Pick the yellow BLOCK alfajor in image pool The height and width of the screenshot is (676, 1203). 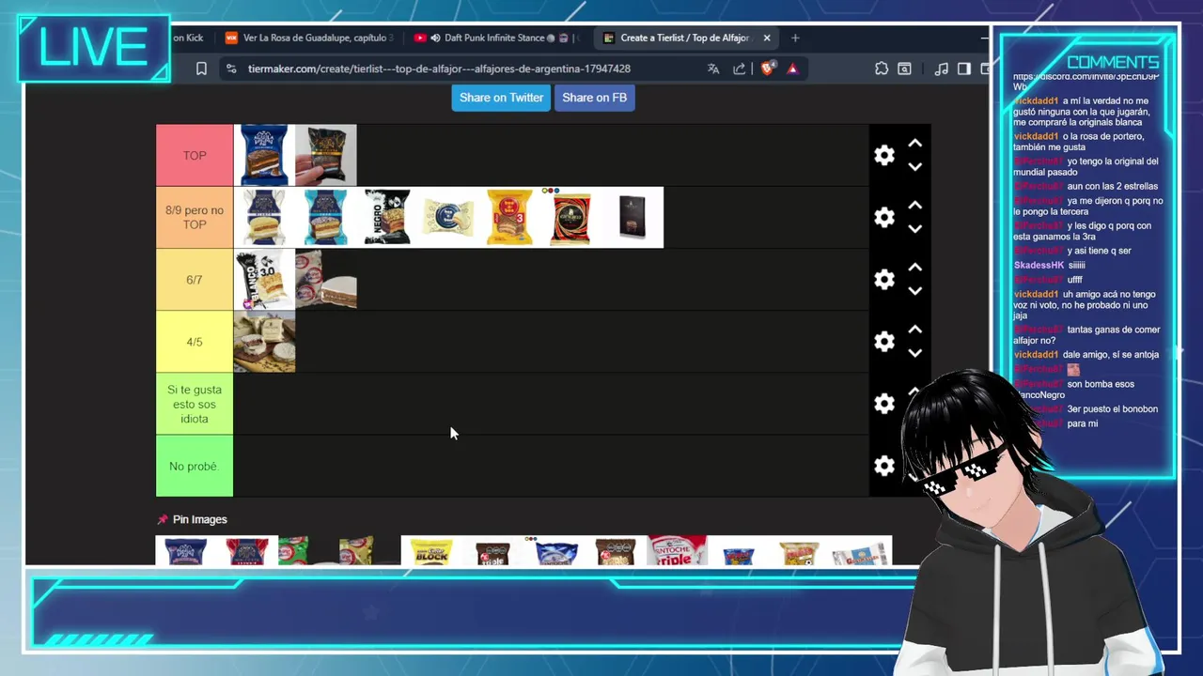[431, 551]
